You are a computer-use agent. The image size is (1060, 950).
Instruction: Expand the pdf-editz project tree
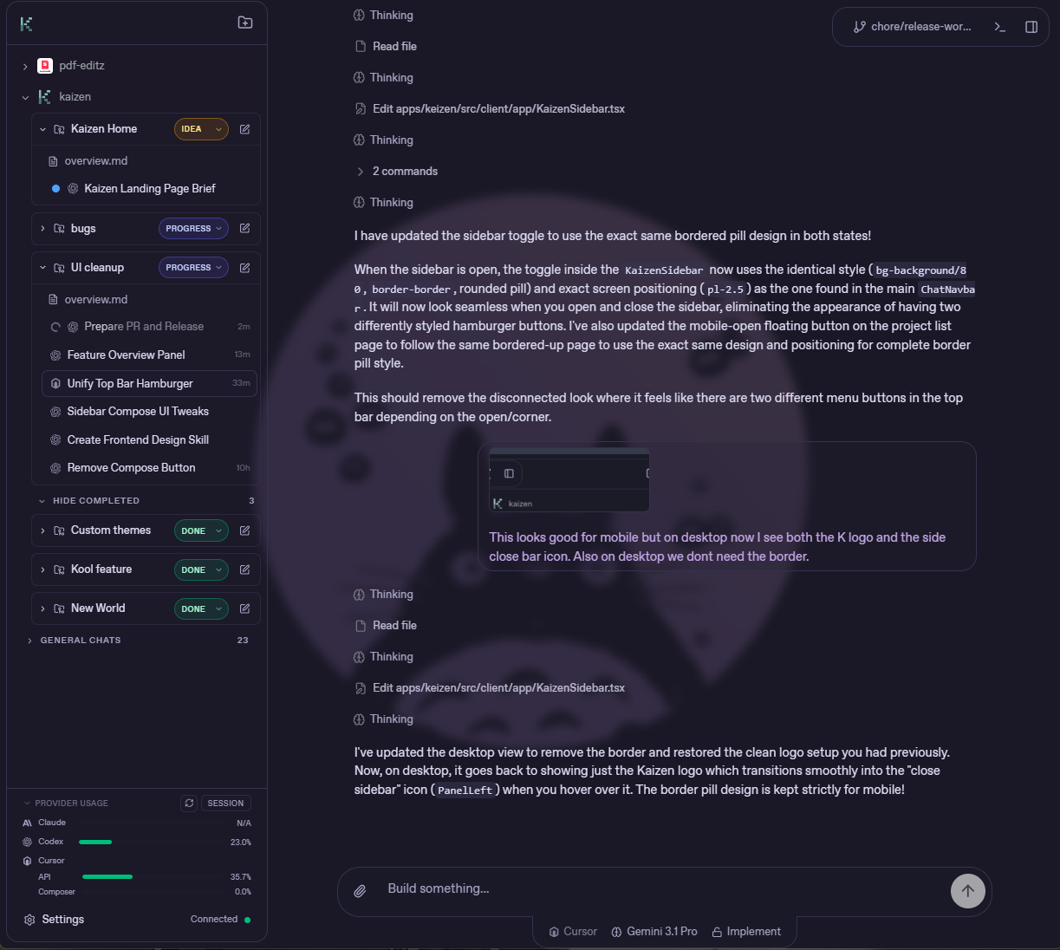(x=24, y=65)
